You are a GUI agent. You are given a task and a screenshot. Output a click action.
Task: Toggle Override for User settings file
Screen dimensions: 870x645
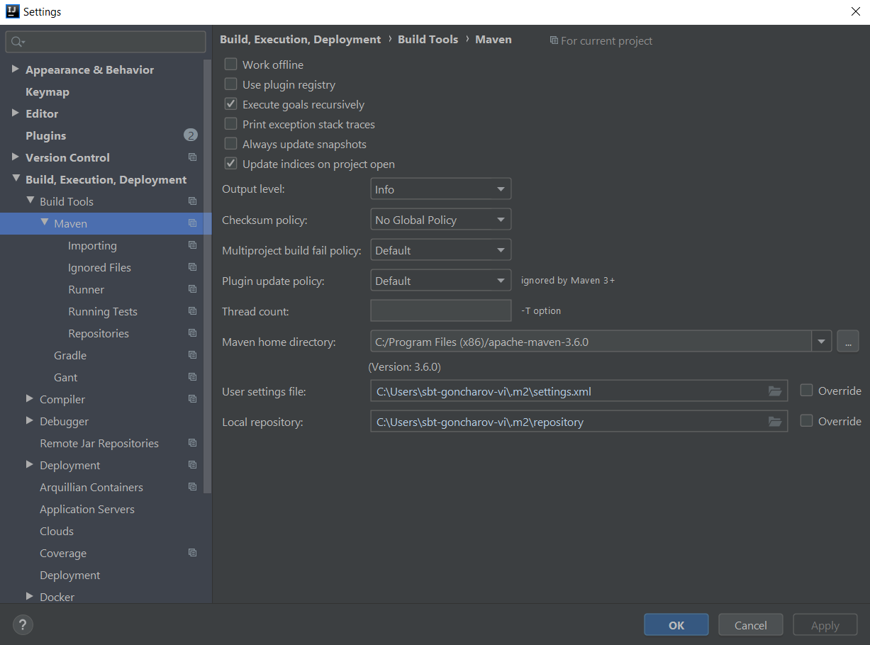click(806, 391)
